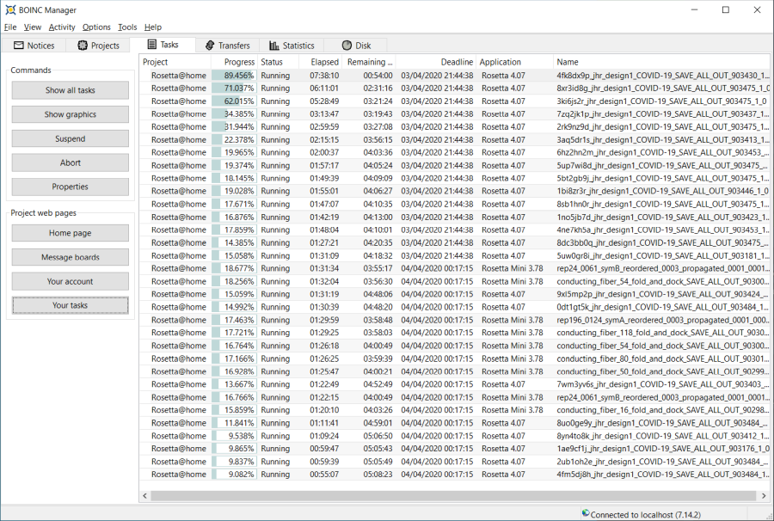
Task: Open Your account page
Action: click(x=71, y=281)
